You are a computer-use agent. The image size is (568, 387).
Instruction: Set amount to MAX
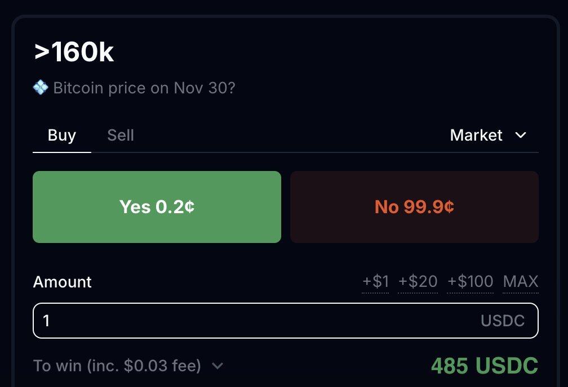[521, 281]
